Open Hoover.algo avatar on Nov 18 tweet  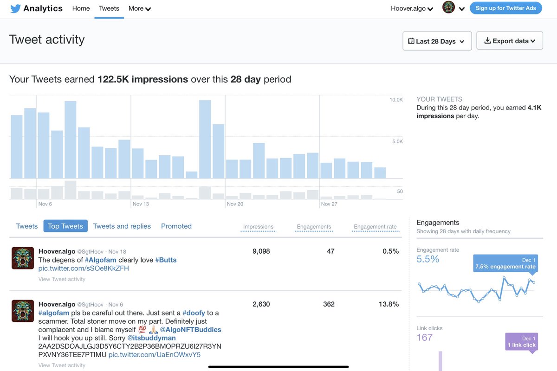point(23,258)
